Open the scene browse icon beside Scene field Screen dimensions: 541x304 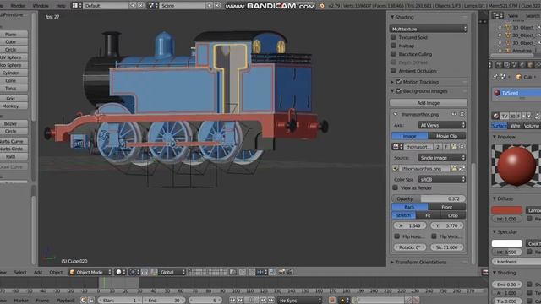click(152, 6)
